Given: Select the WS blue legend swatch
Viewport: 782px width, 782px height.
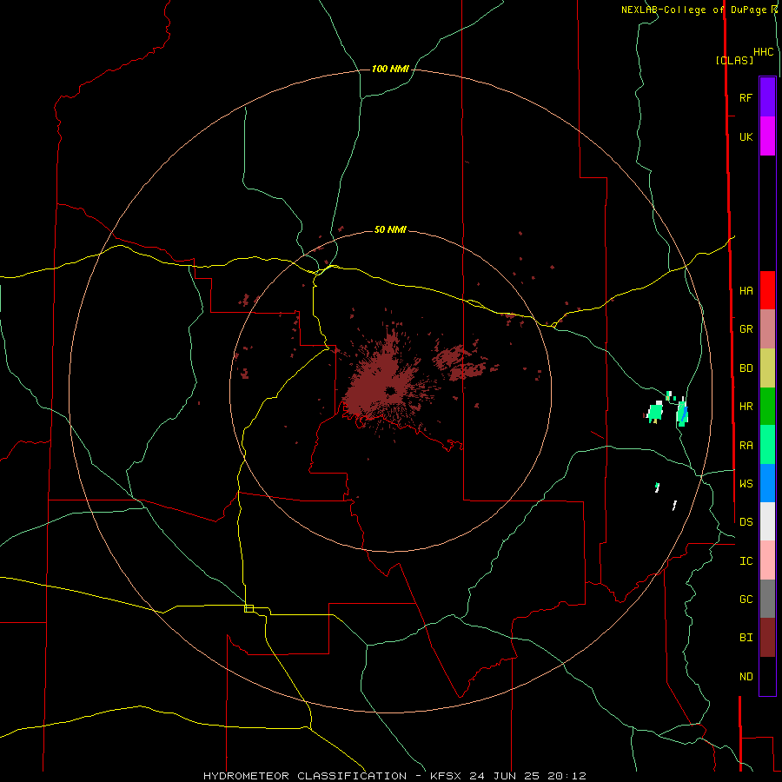Looking at the screenshot, I should coord(767,483).
